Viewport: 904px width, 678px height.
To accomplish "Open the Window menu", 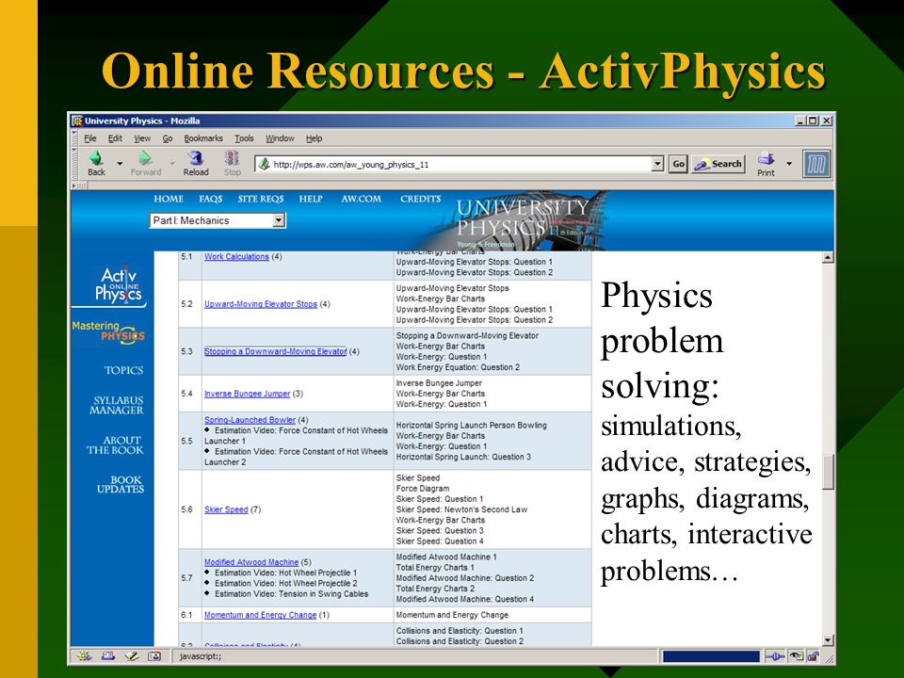I will click(280, 138).
